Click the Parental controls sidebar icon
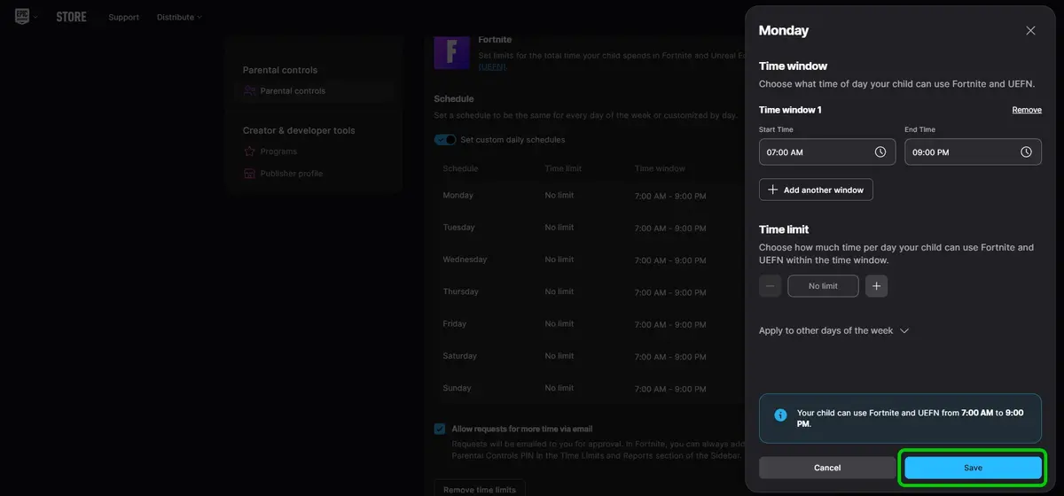The height and width of the screenshot is (496, 1064). [250, 90]
